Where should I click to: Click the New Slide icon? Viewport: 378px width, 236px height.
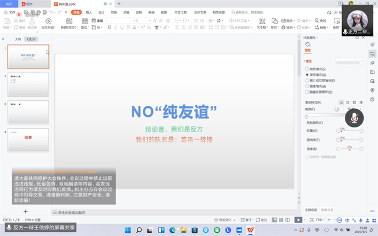pyautogui.click(x=69, y=21)
